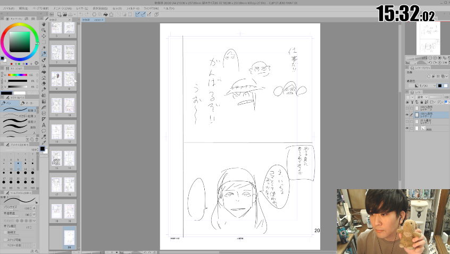Select the Ruler tool
Viewport: 450px width, 254px height.
(44, 119)
